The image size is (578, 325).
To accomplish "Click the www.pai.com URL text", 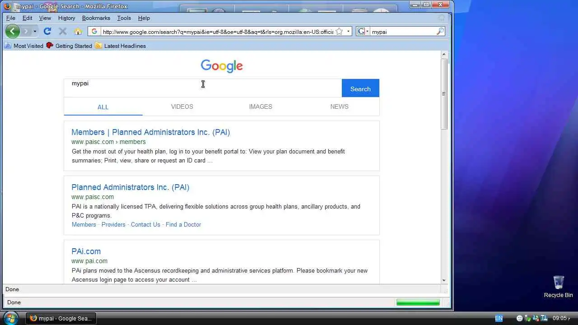I will coord(89,261).
